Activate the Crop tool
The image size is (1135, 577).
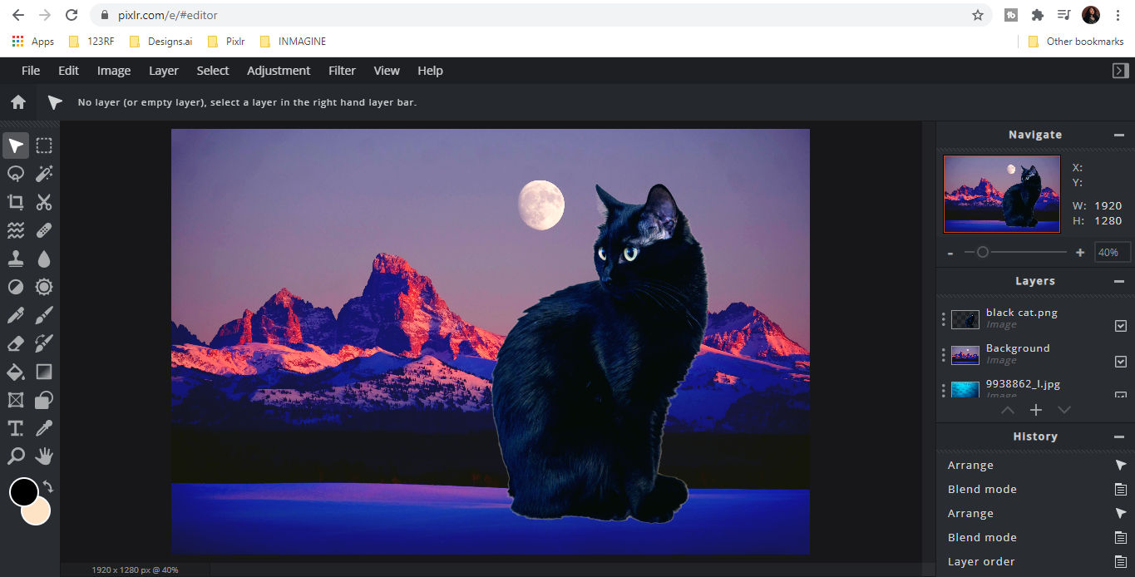[16, 202]
